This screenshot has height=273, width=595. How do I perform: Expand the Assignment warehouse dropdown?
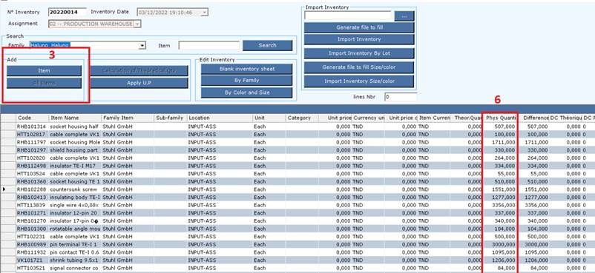(137, 24)
